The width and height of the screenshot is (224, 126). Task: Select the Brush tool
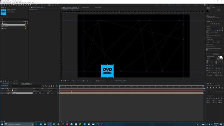(26, 5)
